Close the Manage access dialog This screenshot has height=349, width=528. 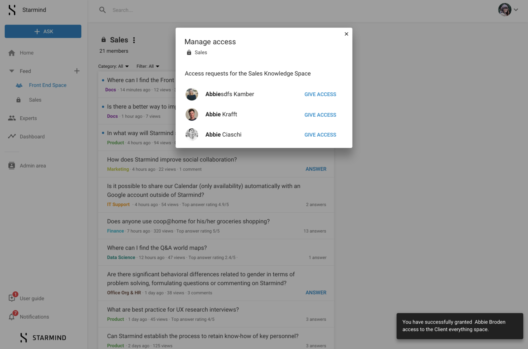(346, 34)
